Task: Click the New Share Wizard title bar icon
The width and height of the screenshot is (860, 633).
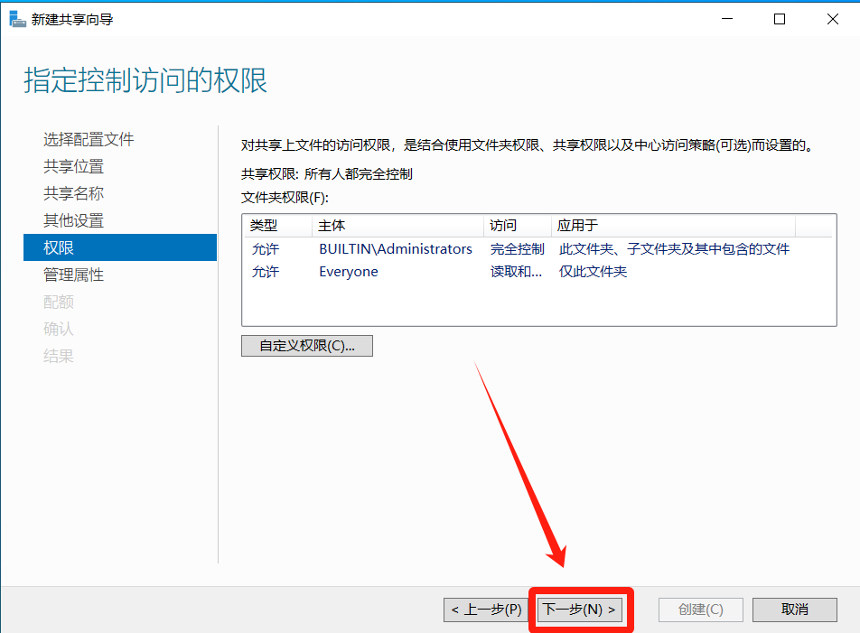Action: [x=17, y=19]
